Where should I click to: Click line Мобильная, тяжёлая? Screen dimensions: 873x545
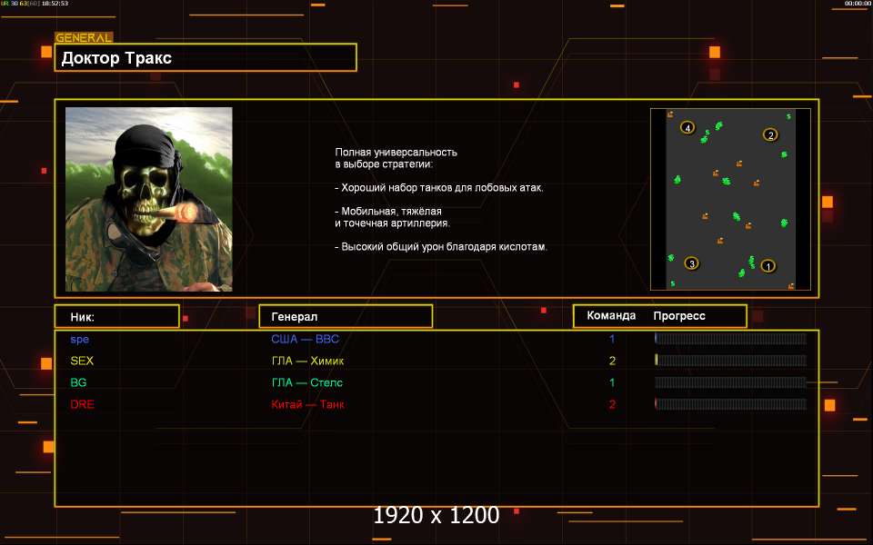click(x=388, y=212)
